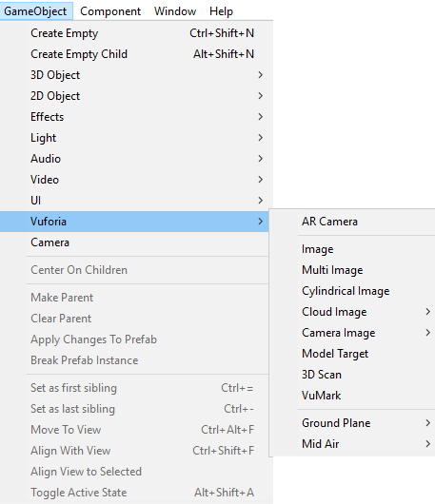Select Cylindrical Image target
This screenshot has height=504, width=435.
[352, 291]
